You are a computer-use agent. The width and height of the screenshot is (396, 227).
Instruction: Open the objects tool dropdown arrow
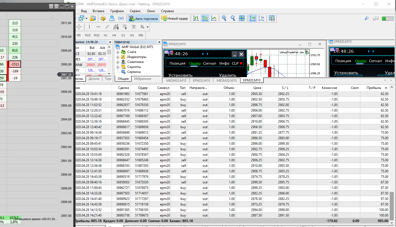(148, 27)
